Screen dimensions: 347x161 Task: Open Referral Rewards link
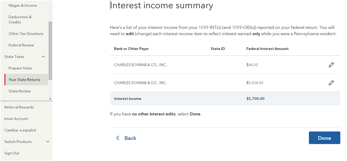19,107
